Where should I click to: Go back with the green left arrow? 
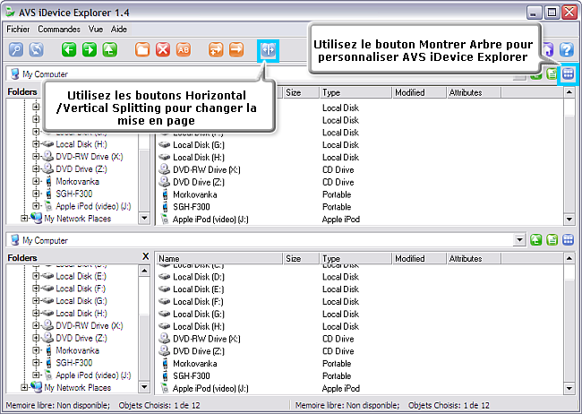(x=69, y=49)
